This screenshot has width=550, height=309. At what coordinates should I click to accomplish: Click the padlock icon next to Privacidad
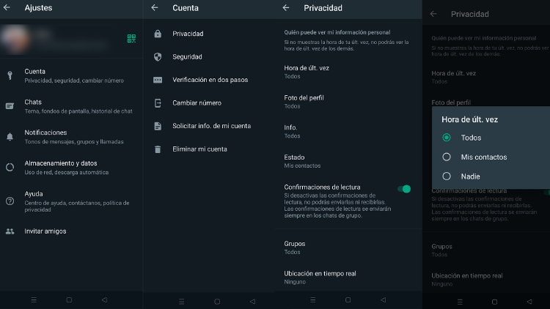(158, 34)
